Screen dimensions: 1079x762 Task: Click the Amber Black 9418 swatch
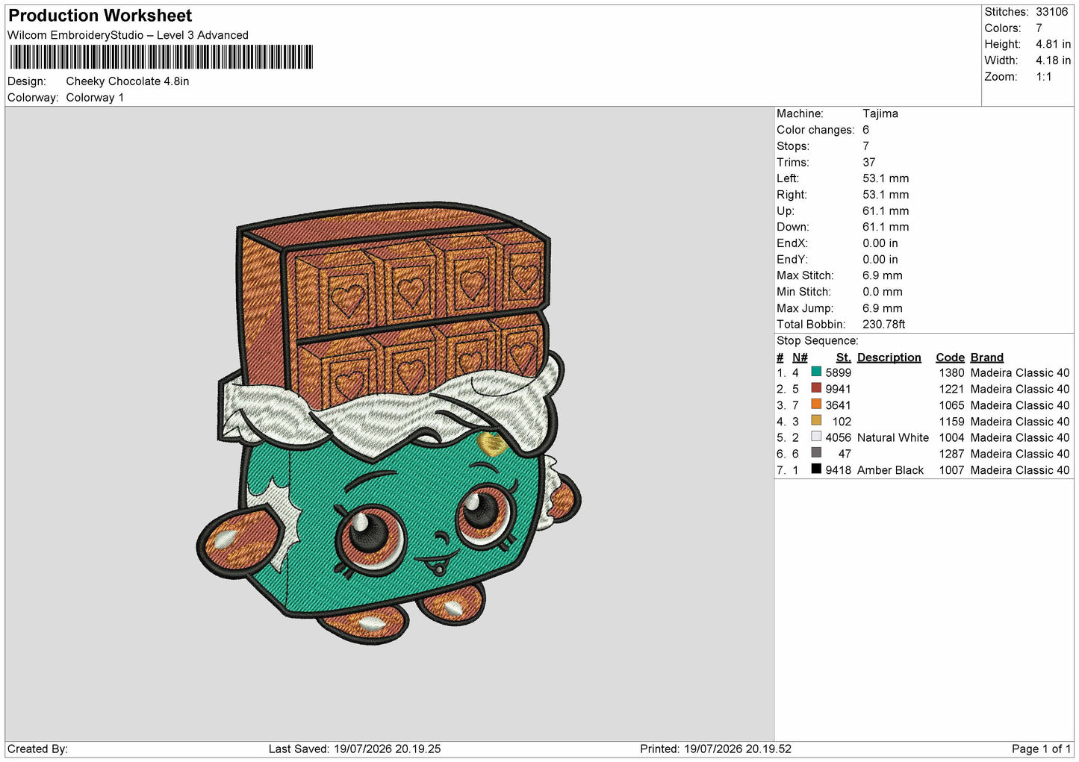(816, 469)
